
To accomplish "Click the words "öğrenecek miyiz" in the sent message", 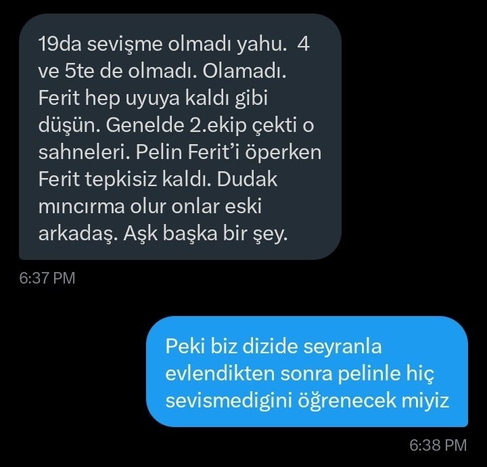I will 373,401.
